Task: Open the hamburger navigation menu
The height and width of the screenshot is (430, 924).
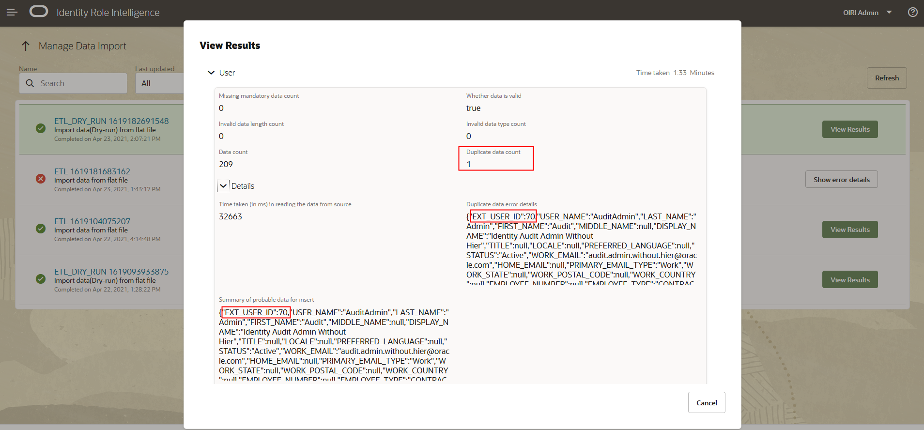Action: (12, 12)
